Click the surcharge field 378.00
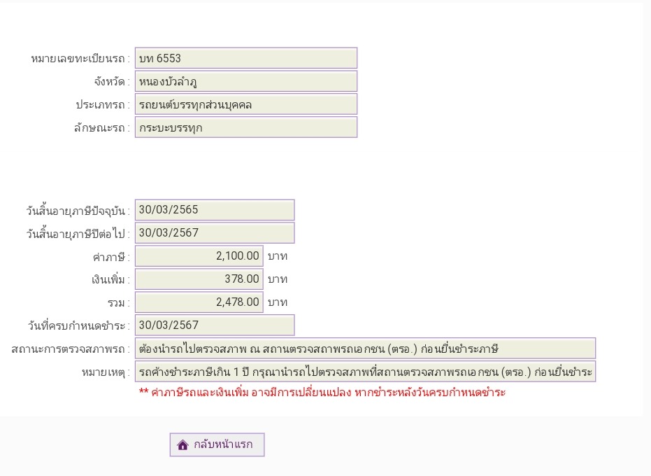This screenshot has width=651, height=476. coord(199,279)
